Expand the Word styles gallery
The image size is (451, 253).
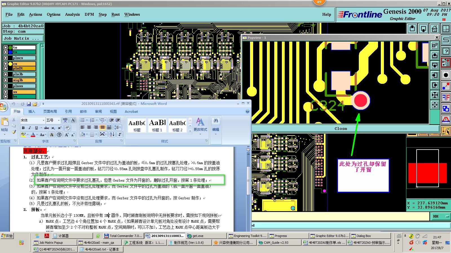pyautogui.click(x=190, y=131)
